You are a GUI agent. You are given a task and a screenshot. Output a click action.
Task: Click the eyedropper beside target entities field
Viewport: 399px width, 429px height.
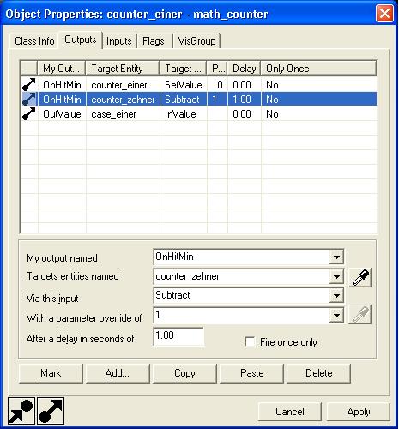[360, 277]
